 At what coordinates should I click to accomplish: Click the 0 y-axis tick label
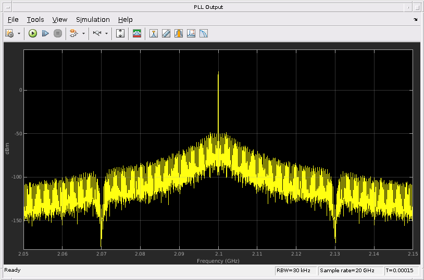[x=20, y=90]
